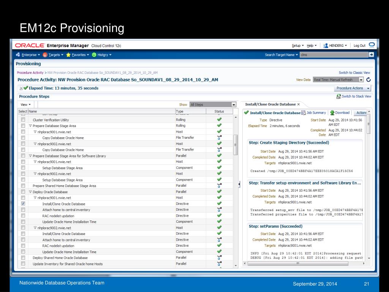
Task: Tick the Prepare Database Stage Area checkbox
Action: [23, 125]
